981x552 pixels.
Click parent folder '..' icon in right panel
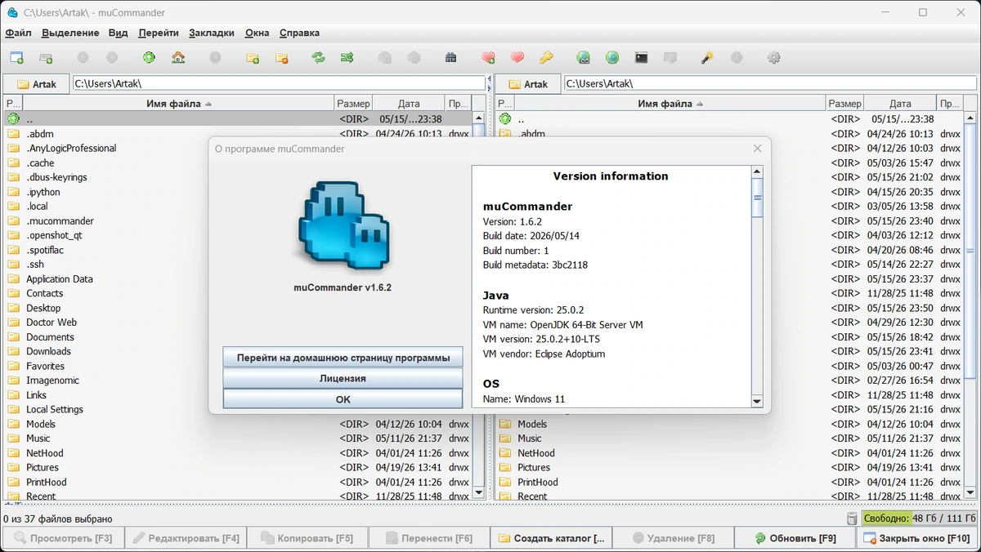[x=504, y=119]
